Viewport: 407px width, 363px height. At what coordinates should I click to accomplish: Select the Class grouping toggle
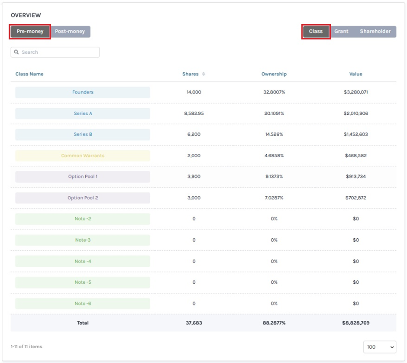click(316, 32)
